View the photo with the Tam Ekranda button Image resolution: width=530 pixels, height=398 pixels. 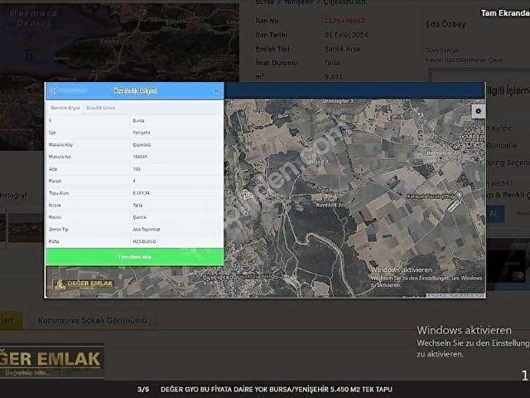505,13
